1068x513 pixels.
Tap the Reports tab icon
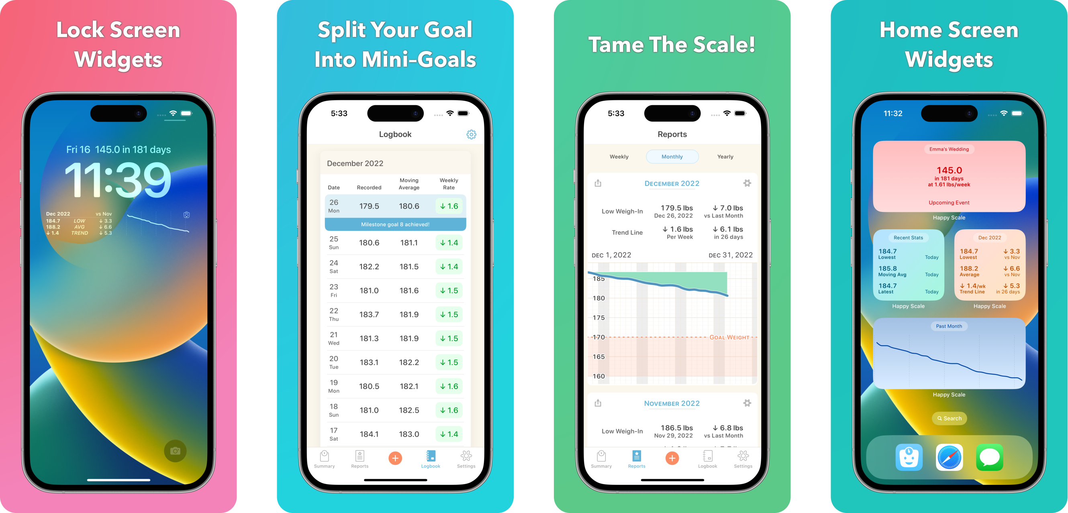[636, 456]
